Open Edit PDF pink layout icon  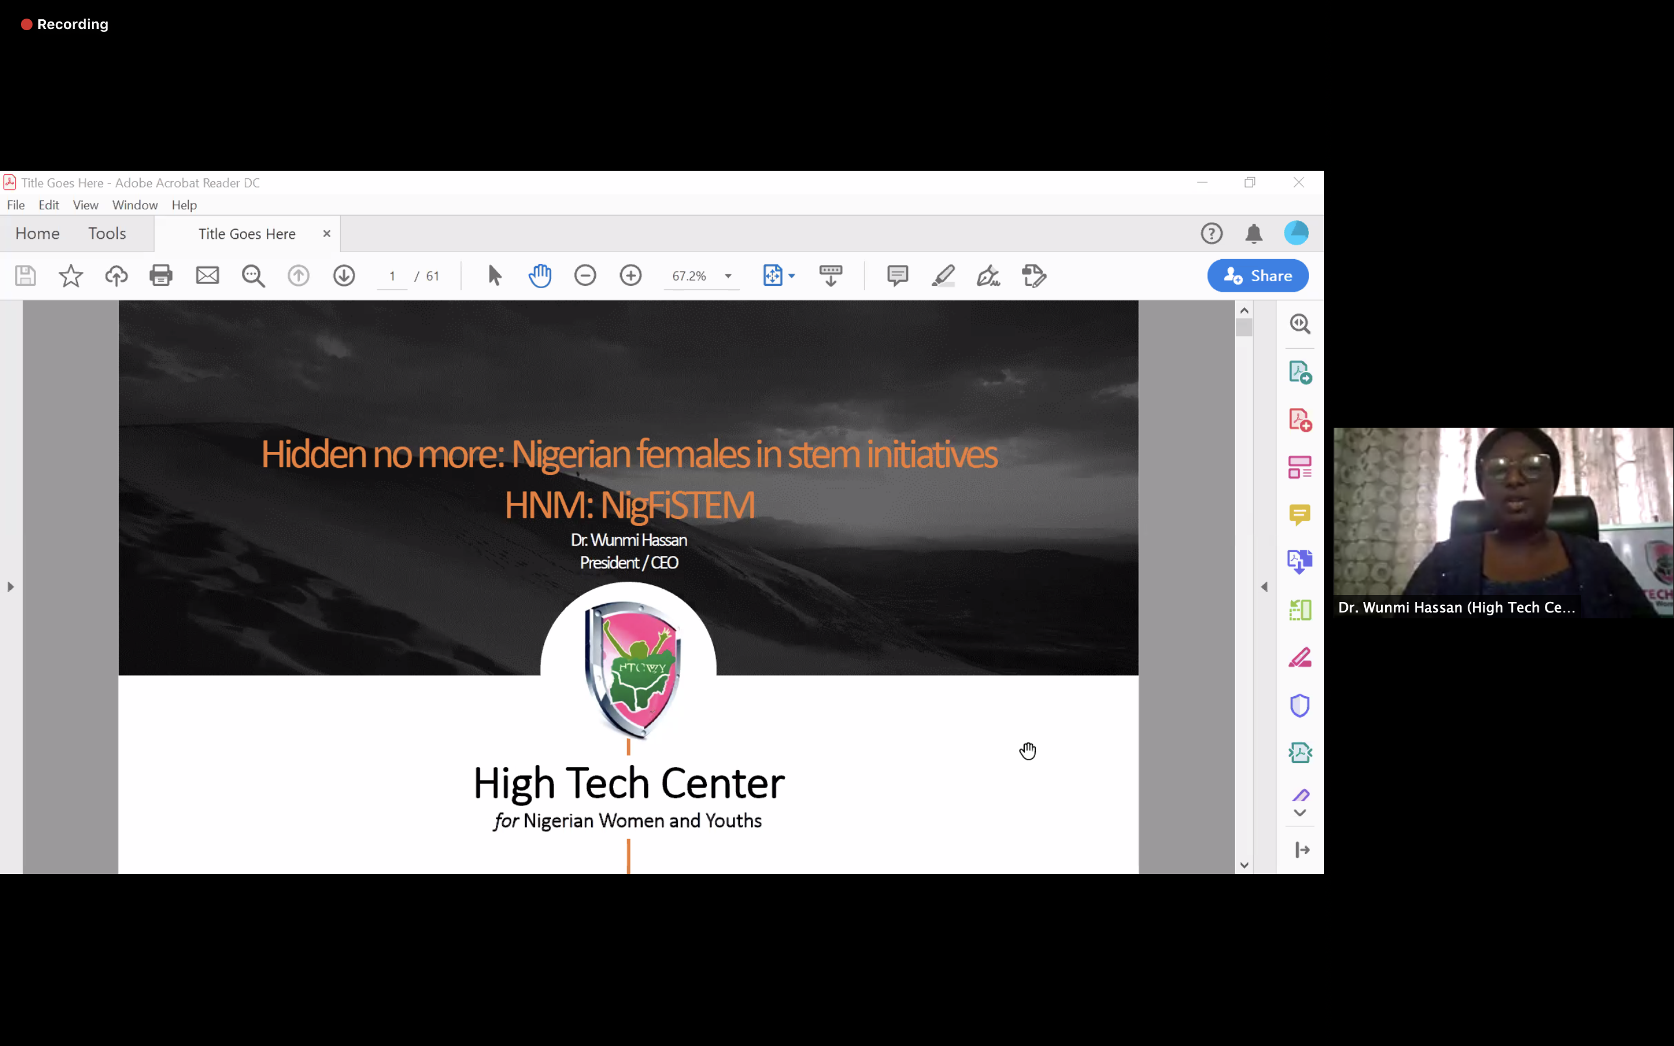[1300, 468]
